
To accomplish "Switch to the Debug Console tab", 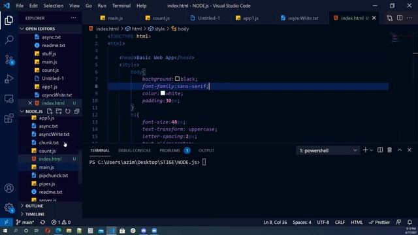I will coord(135,150).
